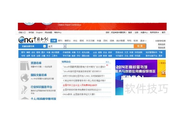Open the 旧版入口 link
The image size is (185, 123).
coord(22,32)
